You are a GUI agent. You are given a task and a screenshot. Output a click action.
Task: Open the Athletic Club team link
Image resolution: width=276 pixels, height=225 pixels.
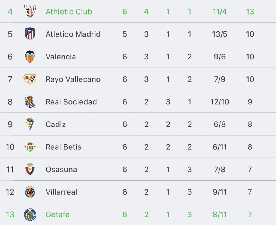69,12
